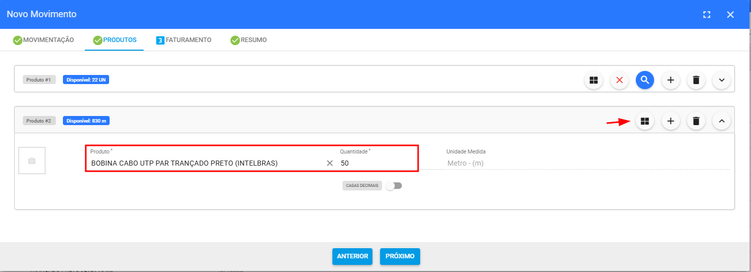751x272 pixels.
Task: Open the Faturamento tab
Action: click(x=184, y=40)
